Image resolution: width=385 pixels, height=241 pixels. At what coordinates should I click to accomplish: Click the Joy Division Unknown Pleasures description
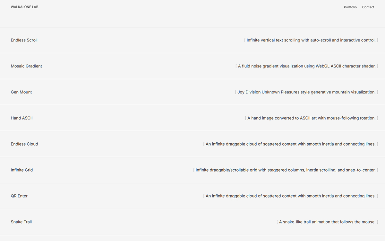click(306, 92)
